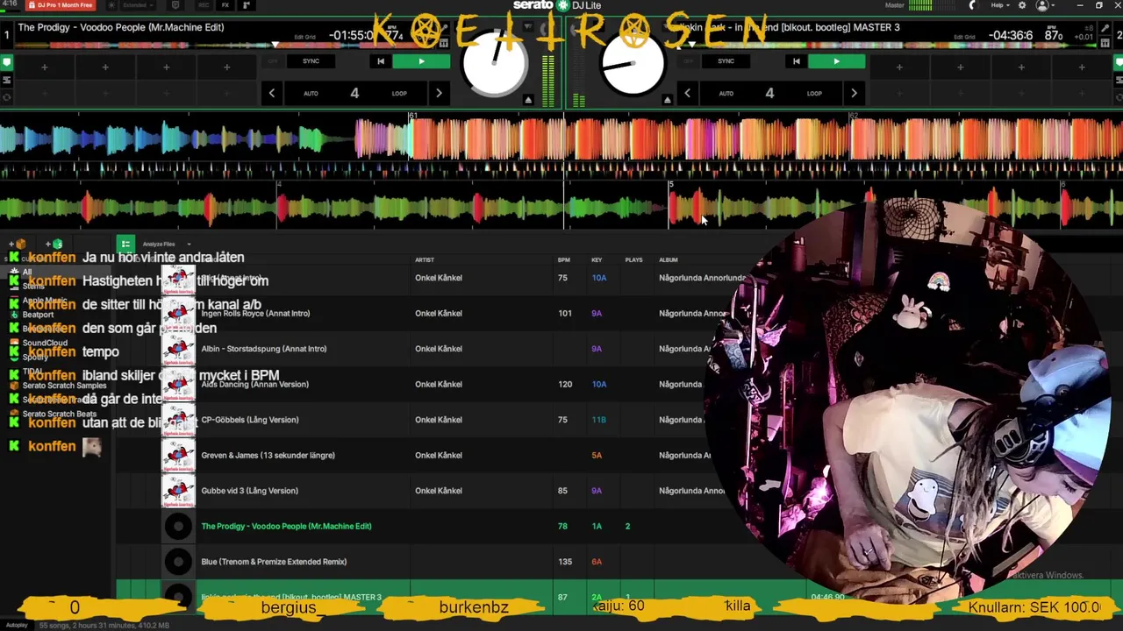
Task: Jump to track start on left deck
Action: click(x=380, y=61)
